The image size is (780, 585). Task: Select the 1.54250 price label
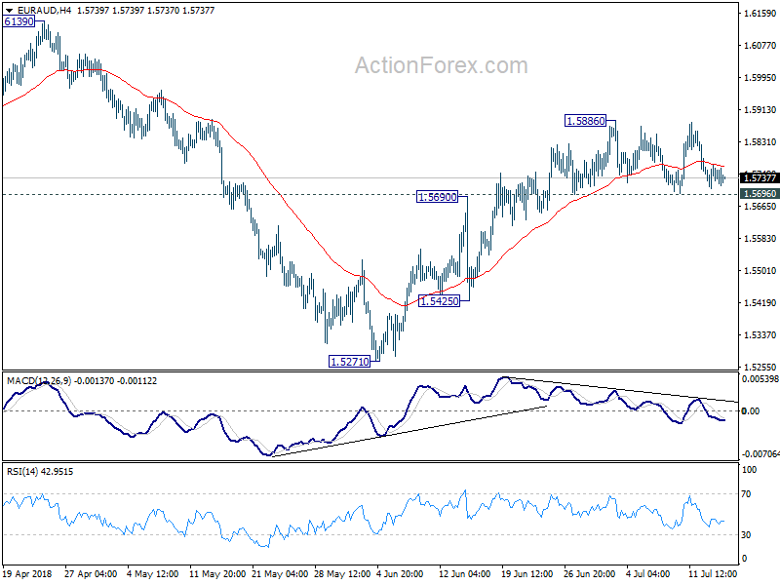(439, 301)
